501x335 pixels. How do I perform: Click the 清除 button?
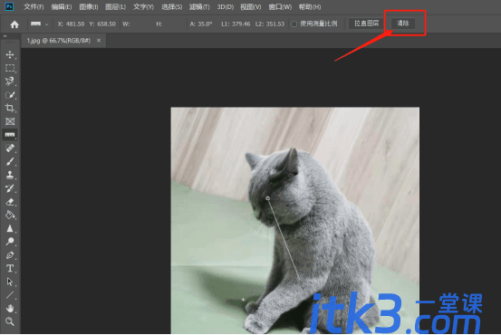(403, 24)
